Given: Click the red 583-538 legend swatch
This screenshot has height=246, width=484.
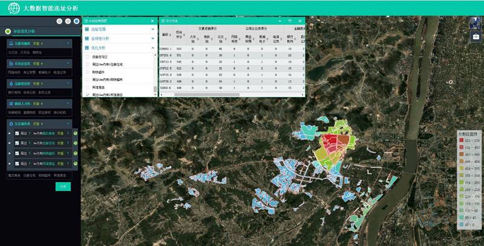Looking at the screenshot, I should [x=460, y=140].
